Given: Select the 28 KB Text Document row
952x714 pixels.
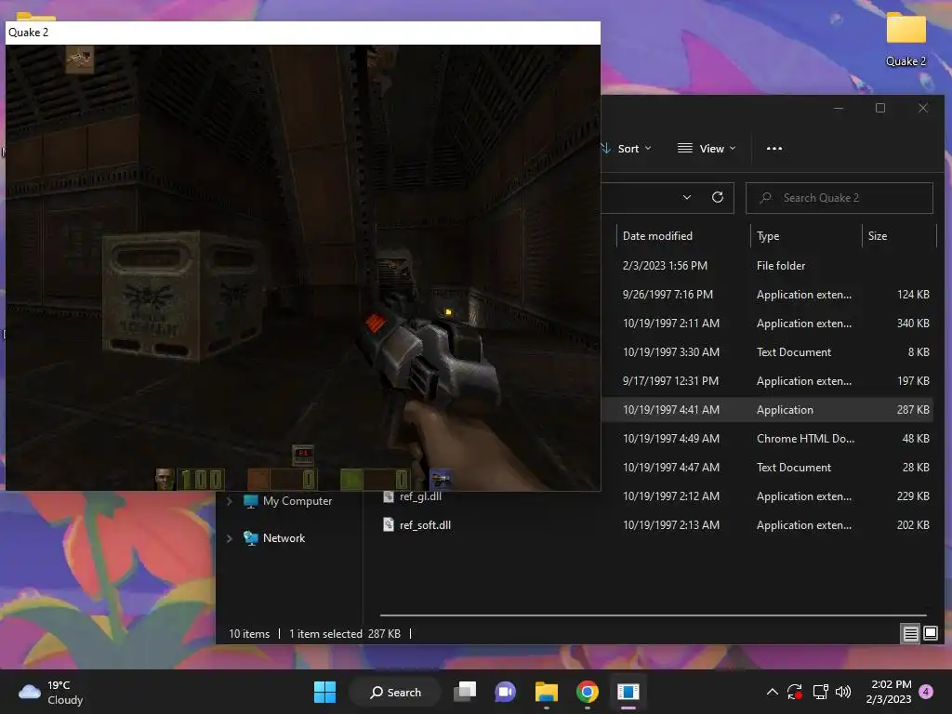Looking at the screenshot, I should click(x=768, y=468).
